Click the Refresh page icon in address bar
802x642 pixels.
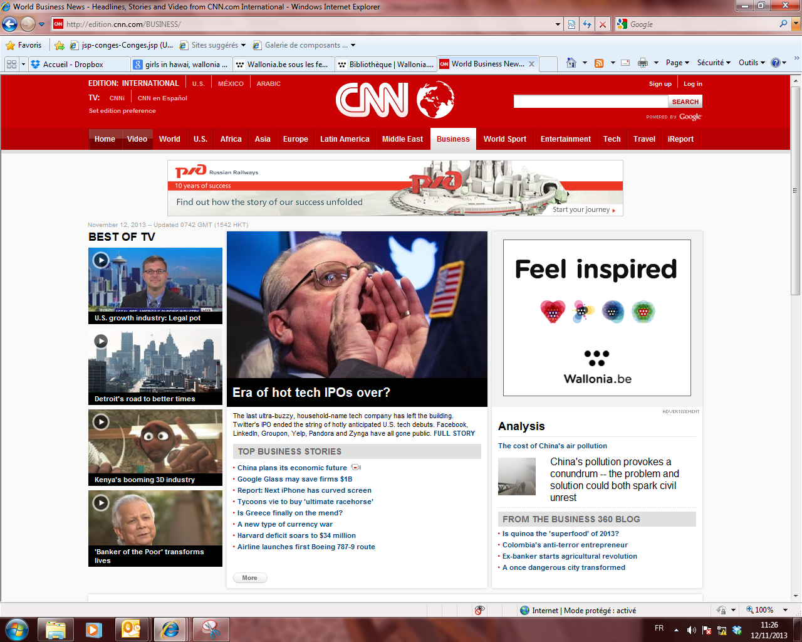(587, 24)
